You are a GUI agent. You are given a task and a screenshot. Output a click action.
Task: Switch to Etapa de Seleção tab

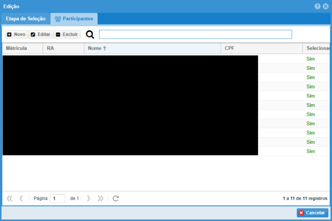pos(26,19)
